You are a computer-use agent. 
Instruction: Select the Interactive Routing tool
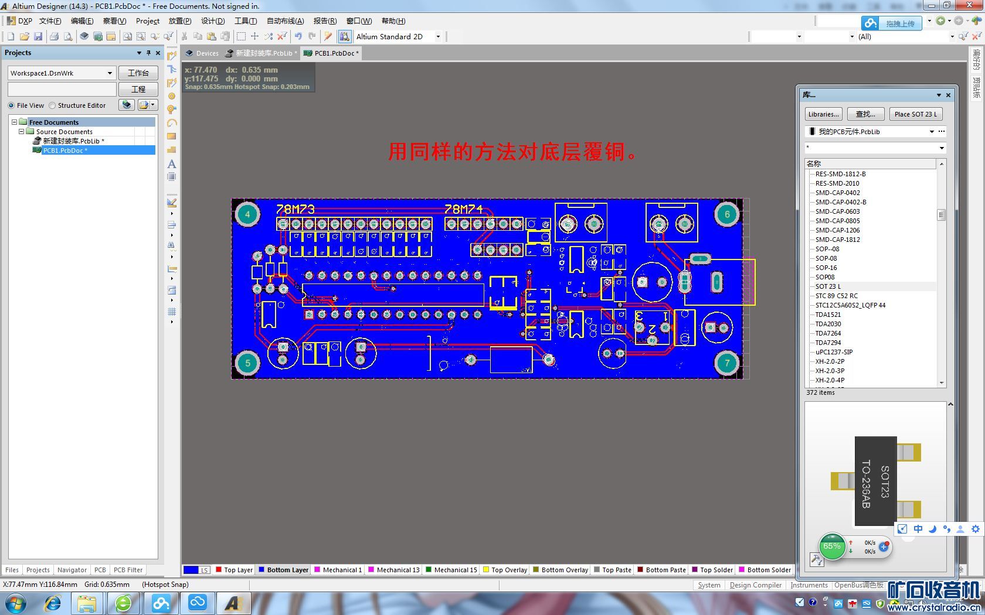pyautogui.click(x=172, y=56)
